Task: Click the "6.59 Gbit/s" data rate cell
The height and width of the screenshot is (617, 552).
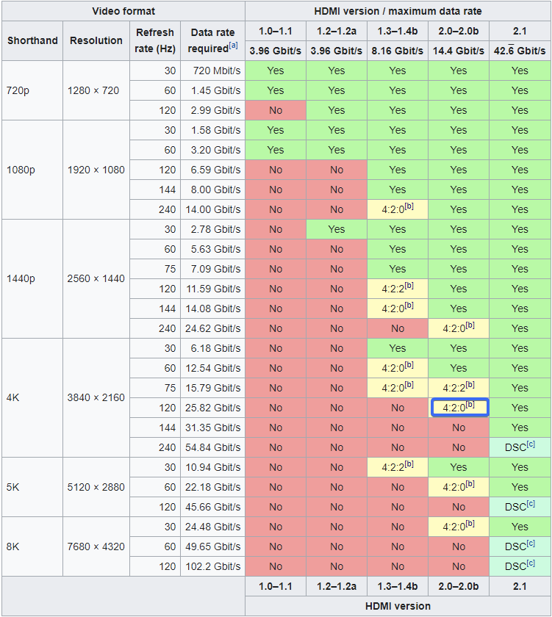Action: (212, 170)
